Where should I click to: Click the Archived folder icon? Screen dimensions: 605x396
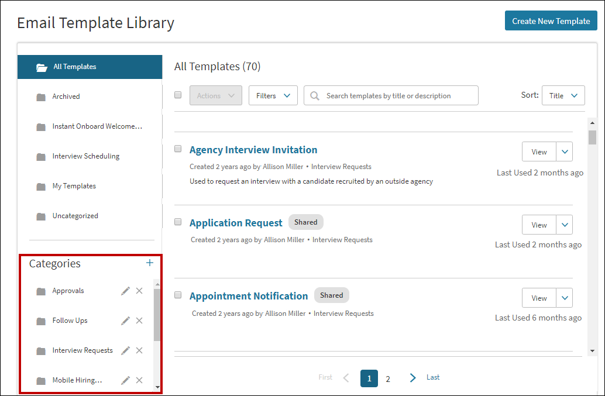(x=41, y=97)
